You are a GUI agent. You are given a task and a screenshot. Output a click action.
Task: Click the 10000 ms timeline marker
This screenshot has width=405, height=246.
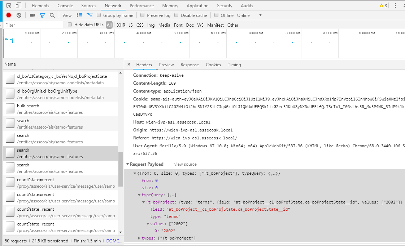pyautogui.click(x=32, y=33)
